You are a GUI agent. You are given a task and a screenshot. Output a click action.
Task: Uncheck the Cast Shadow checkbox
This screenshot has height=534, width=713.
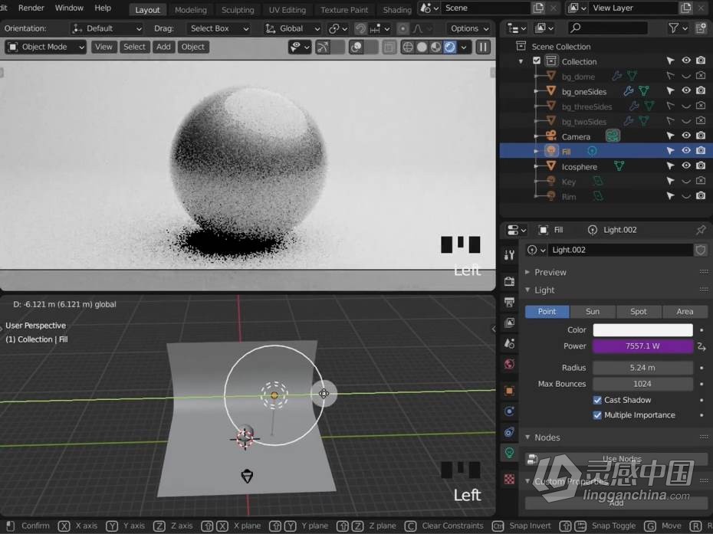597,401
